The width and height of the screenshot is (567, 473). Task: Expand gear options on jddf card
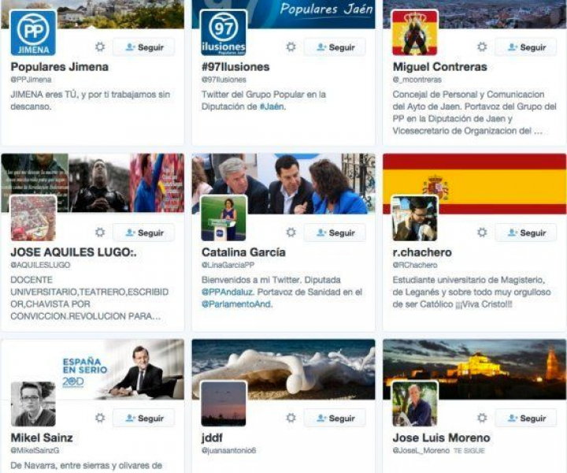click(291, 418)
